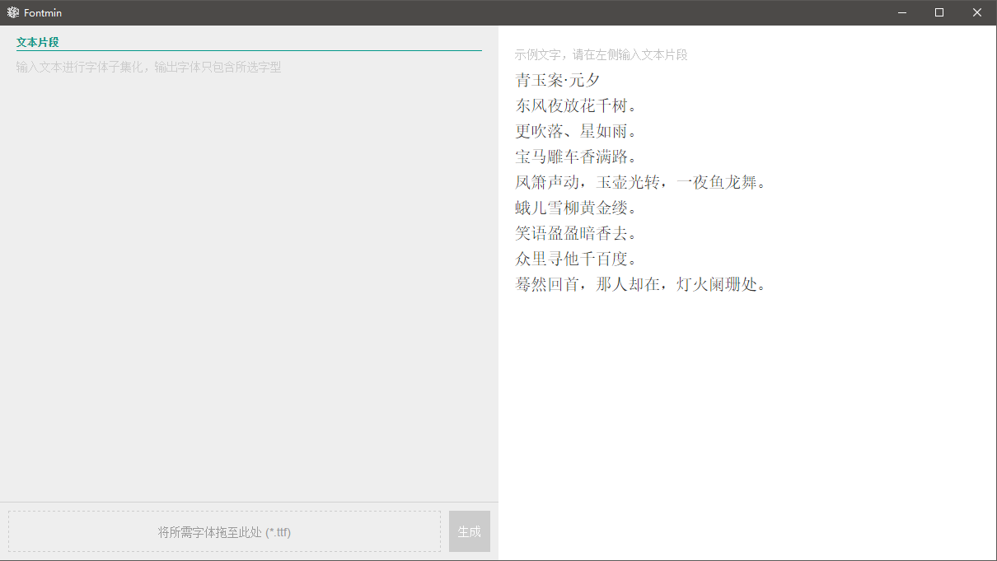Click the preview title 青玉案·元夕
The height and width of the screenshot is (561, 997).
point(558,80)
